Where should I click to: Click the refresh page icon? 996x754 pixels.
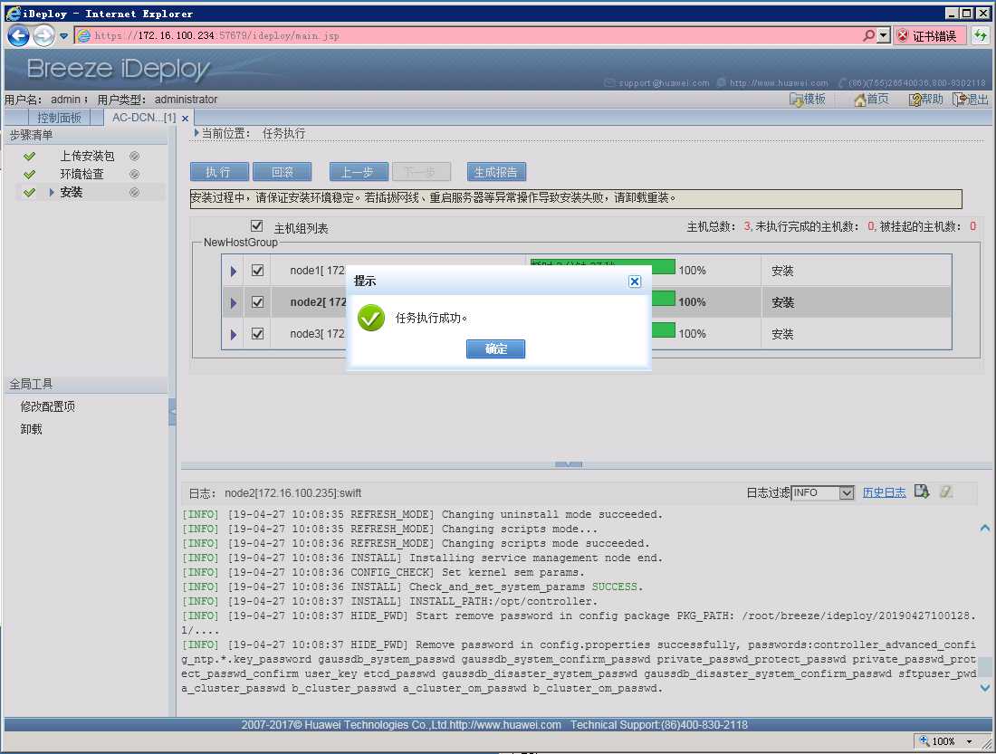click(x=980, y=35)
